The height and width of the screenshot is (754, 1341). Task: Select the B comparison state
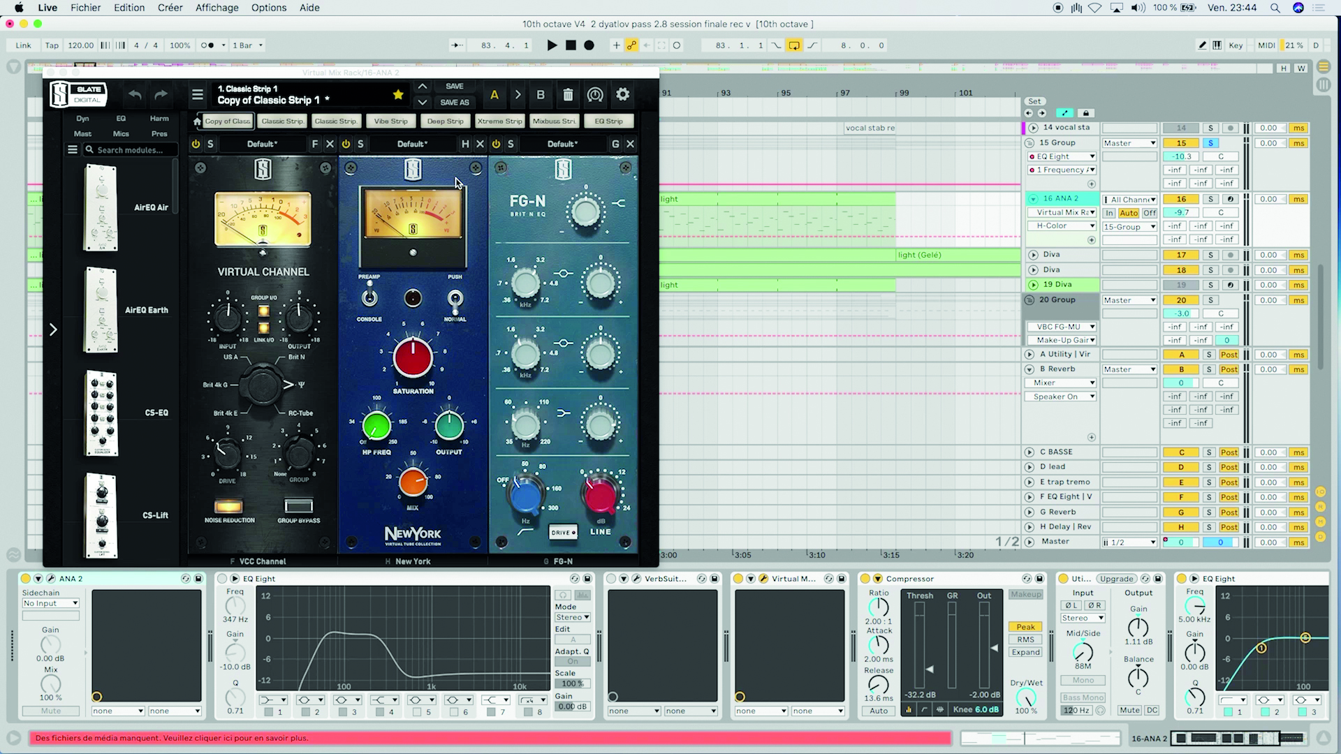541,94
